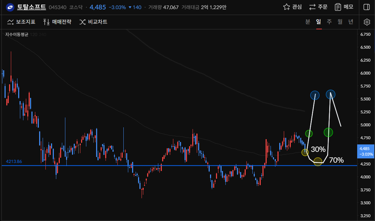375x221 pixels.
Task: Click the 토탈소프트 round stock logo
Action: 10,7
